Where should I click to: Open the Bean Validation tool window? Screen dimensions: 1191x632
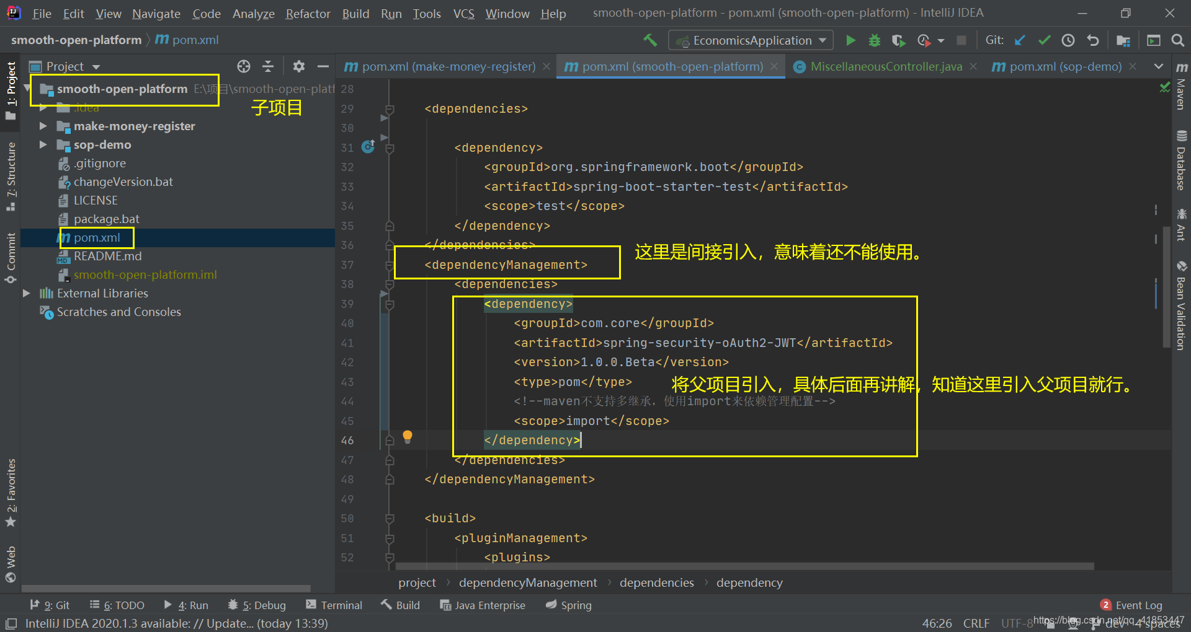click(1181, 305)
